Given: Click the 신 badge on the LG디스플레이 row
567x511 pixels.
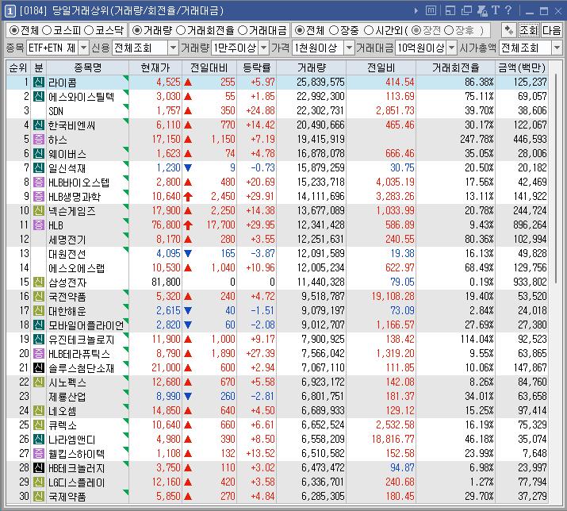Looking at the screenshot, I should pyautogui.click(x=38, y=482).
